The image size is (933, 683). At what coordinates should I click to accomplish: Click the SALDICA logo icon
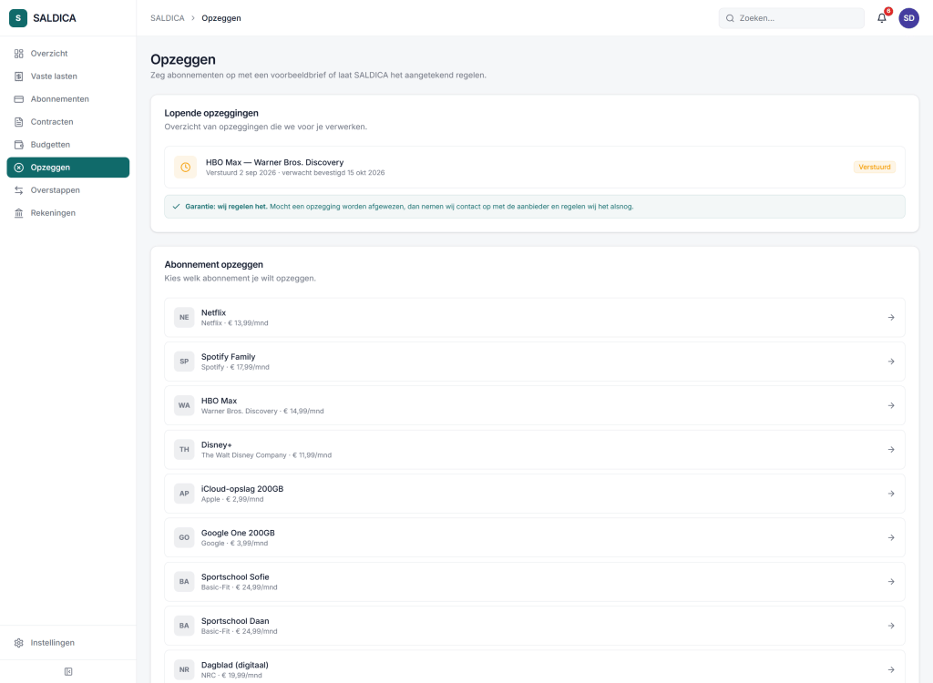point(18,18)
